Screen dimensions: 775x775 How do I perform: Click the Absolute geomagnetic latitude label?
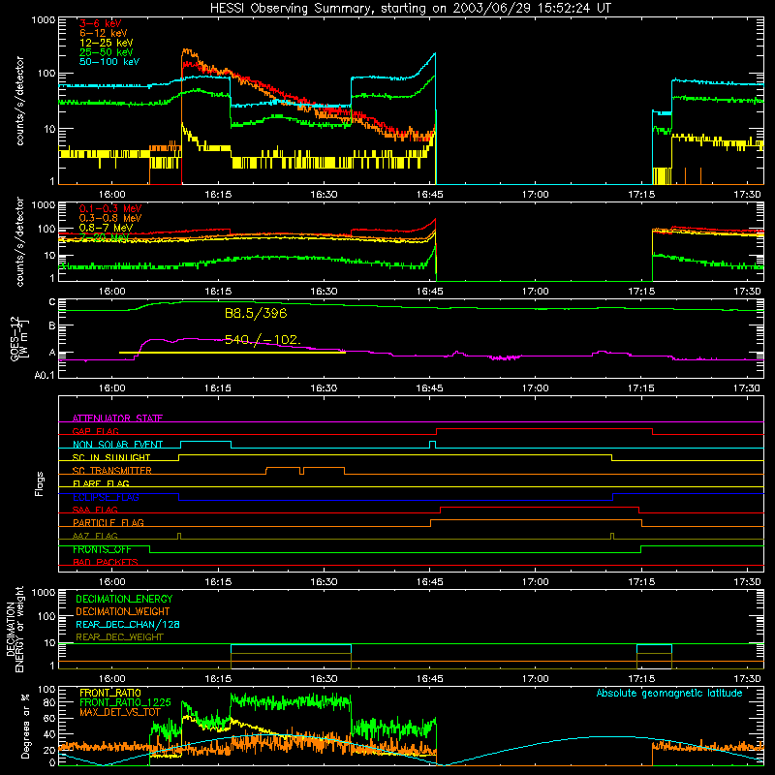[669, 693]
